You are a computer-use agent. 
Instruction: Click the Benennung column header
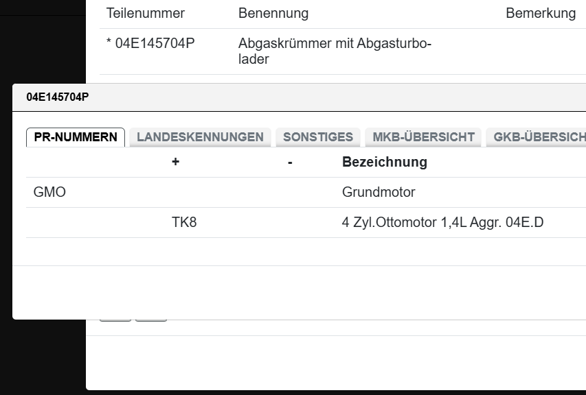pyautogui.click(x=273, y=13)
